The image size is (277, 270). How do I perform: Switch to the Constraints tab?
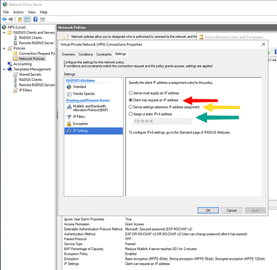coord(103,54)
